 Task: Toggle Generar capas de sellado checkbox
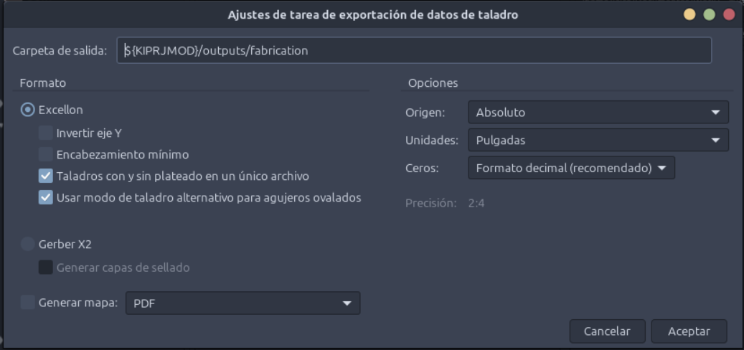click(45, 268)
